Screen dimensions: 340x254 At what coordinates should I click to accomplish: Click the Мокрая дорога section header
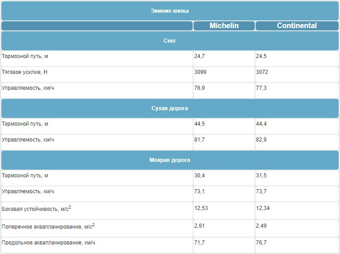coord(170,160)
